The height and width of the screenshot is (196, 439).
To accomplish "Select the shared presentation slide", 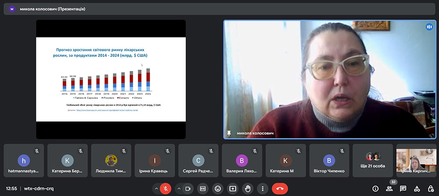I will (x=111, y=79).
